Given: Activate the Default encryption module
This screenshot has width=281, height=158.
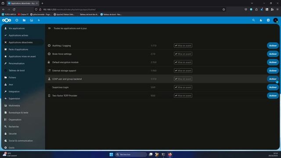Looking at the screenshot, I should (273, 62).
